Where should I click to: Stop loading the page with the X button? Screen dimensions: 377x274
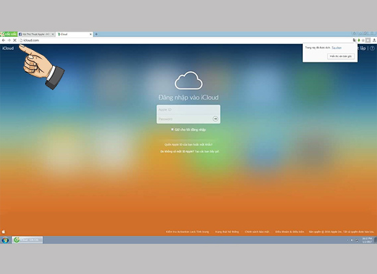(x=14, y=40)
